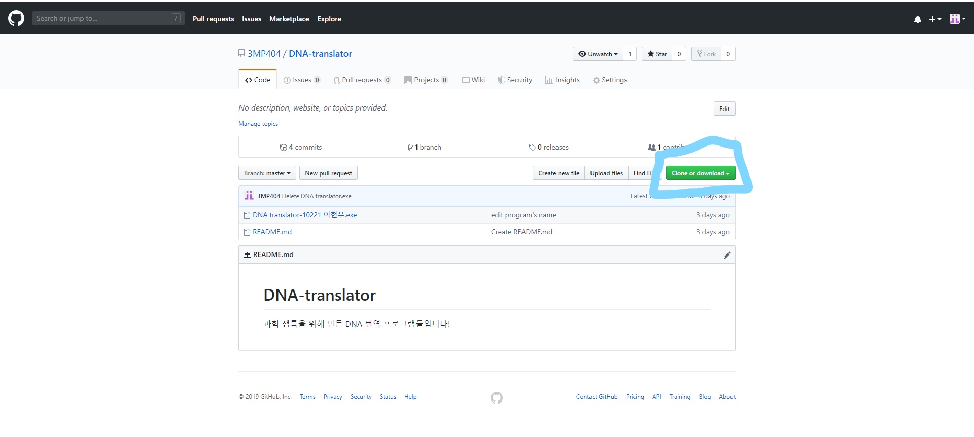This screenshot has width=974, height=437.
Task: Open the footer Blog link
Action: point(705,397)
